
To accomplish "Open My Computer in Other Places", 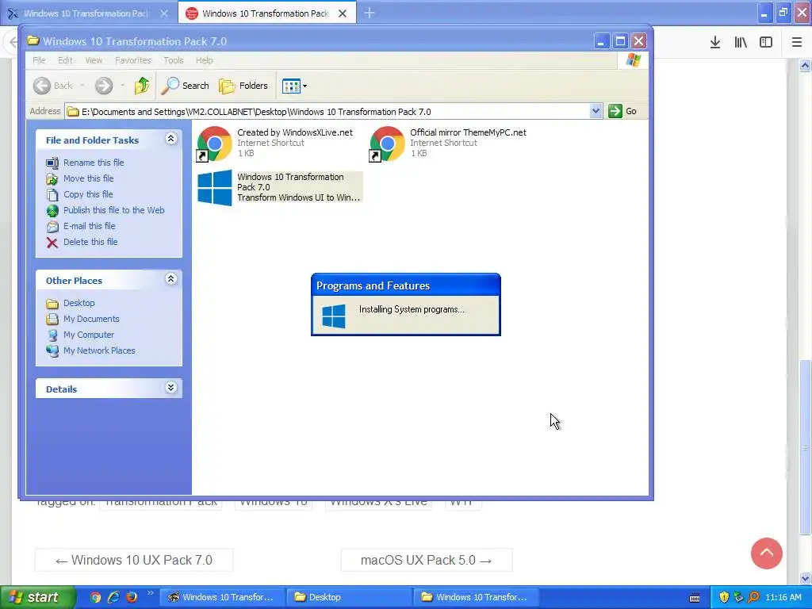I will pyautogui.click(x=89, y=335).
